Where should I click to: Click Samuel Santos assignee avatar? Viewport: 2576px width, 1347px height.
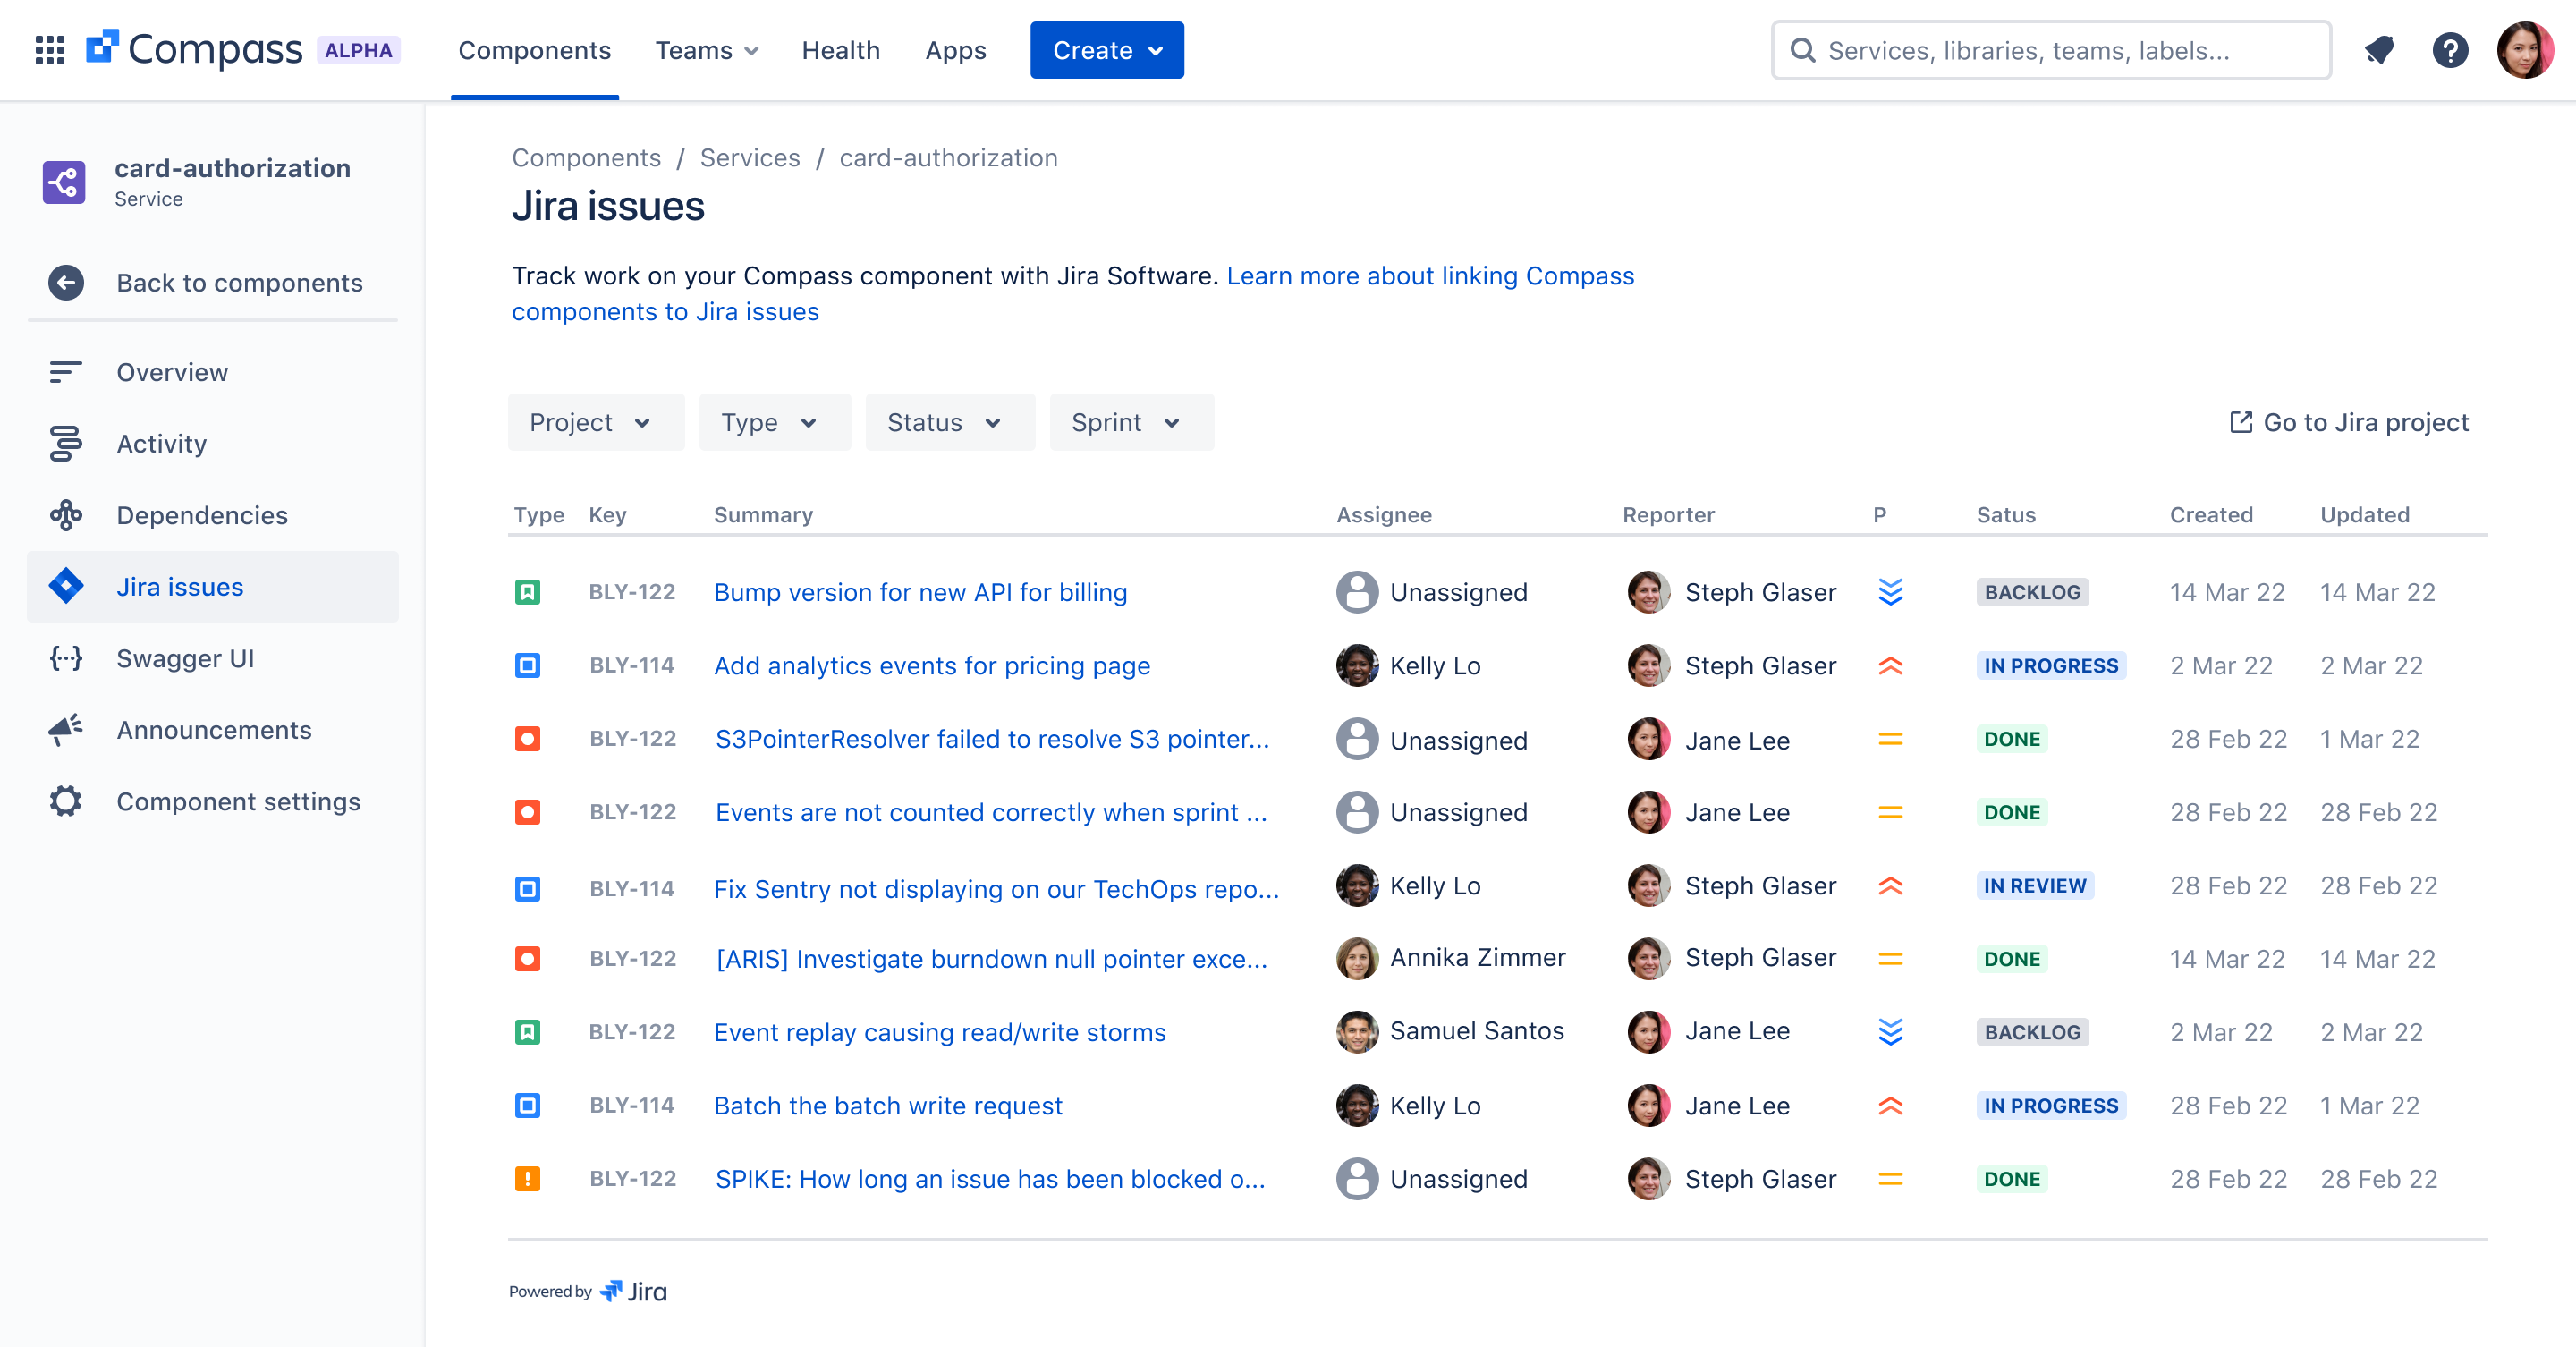click(x=1357, y=1031)
